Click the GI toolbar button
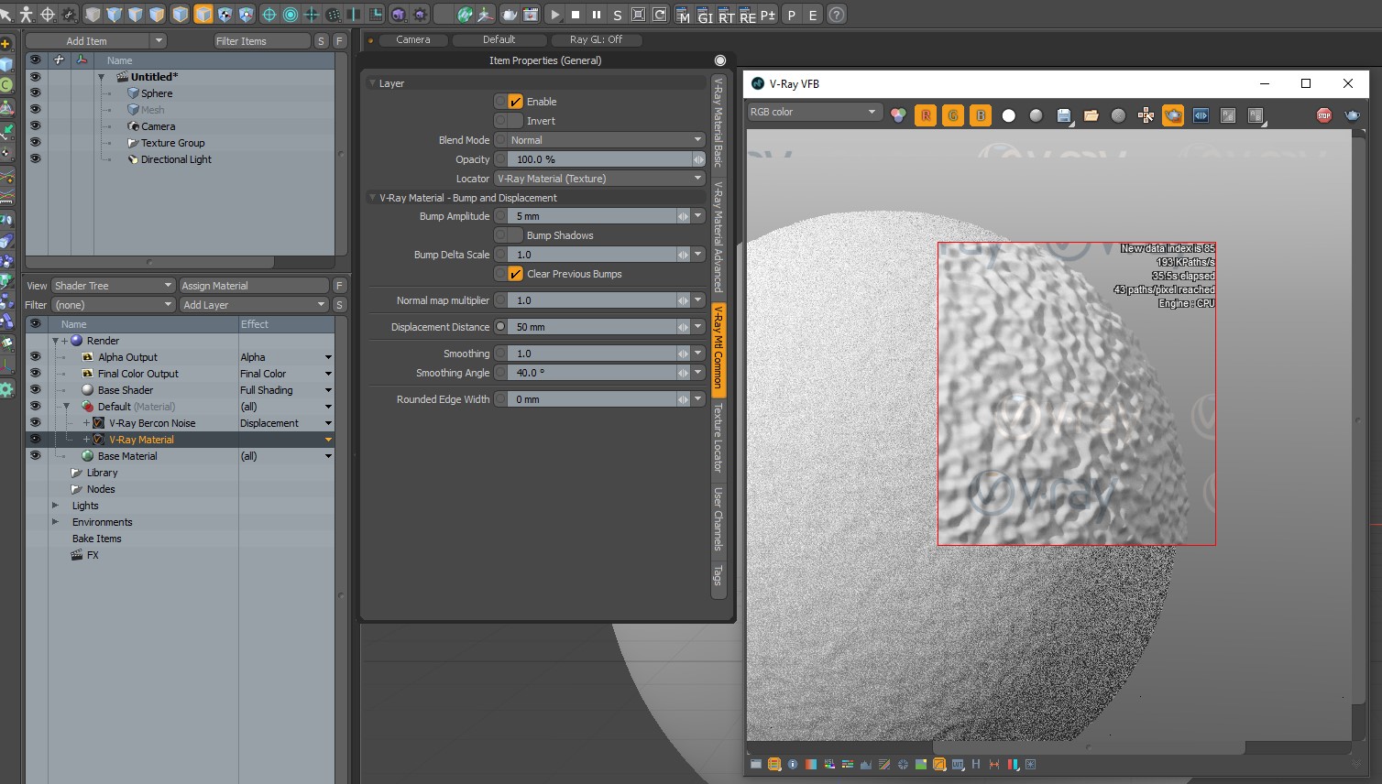 point(705,16)
